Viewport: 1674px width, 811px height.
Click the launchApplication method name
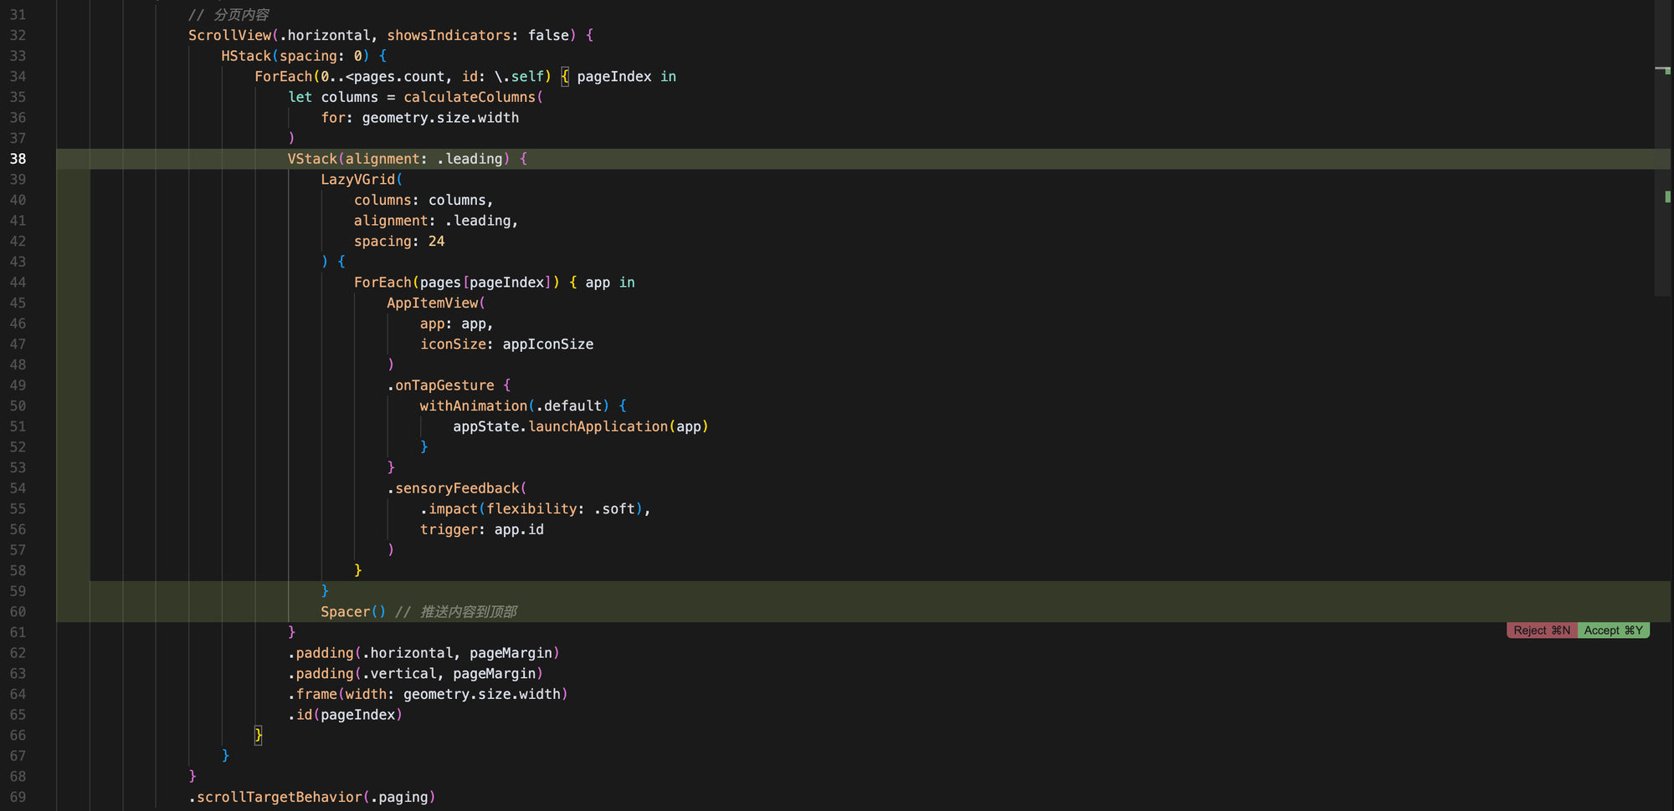click(598, 426)
